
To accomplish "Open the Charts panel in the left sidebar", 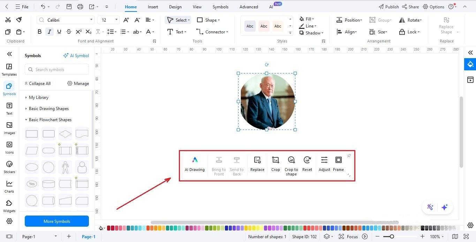I will (x=9, y=186).
